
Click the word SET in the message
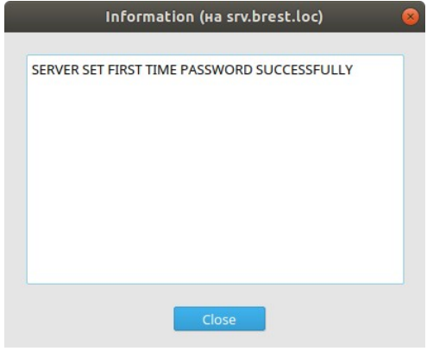[x=93, y=70]
